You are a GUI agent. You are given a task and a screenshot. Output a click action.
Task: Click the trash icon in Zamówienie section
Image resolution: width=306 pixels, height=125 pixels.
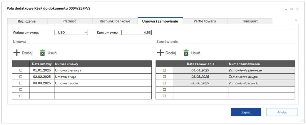tap(186, 53)
